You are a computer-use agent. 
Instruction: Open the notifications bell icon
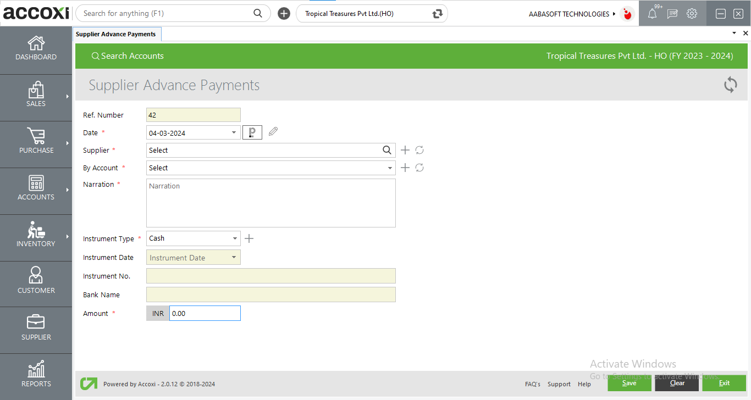652,13
